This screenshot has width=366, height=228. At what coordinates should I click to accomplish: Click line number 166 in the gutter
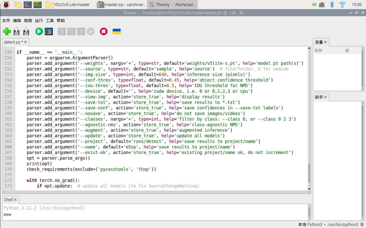pos(8,147)
